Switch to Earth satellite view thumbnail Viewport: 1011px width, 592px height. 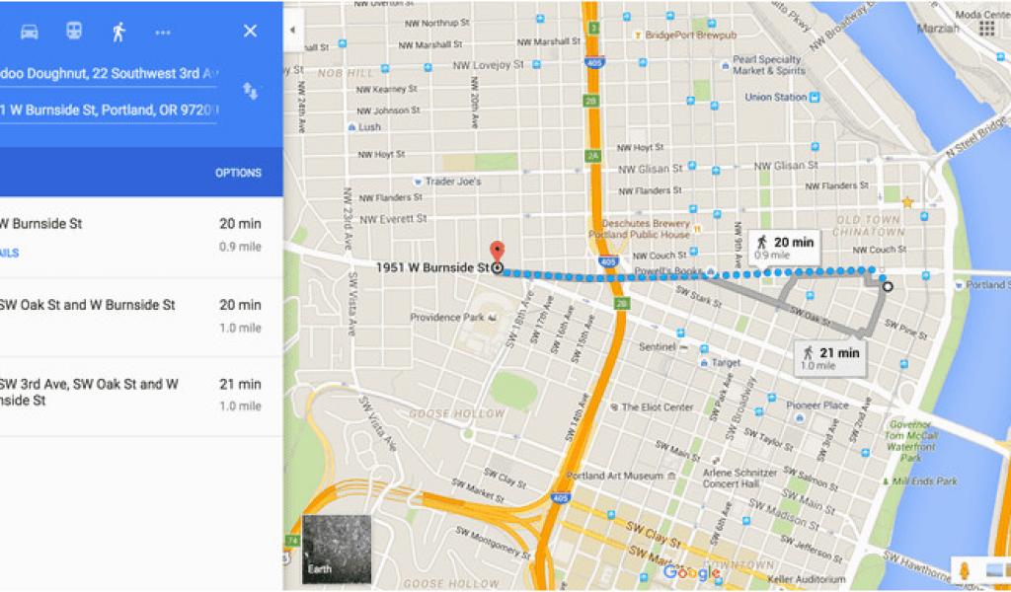point(337,549)
